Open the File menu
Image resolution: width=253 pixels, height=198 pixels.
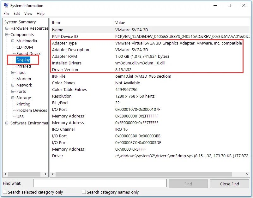pos(6,14)
